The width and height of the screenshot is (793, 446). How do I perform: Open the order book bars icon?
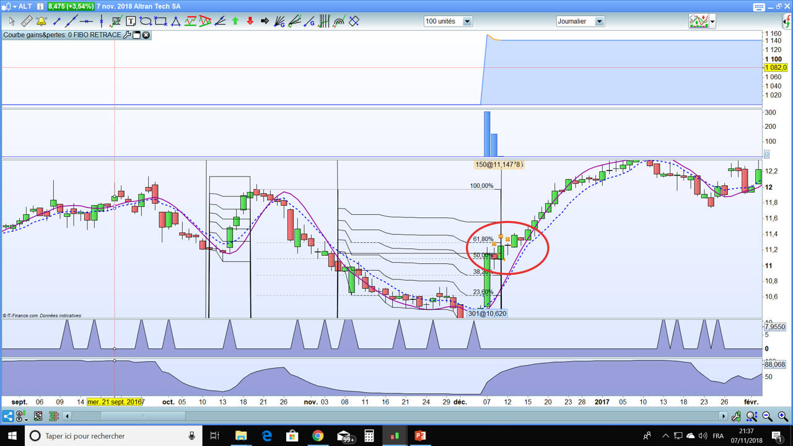tap(54, 416)
